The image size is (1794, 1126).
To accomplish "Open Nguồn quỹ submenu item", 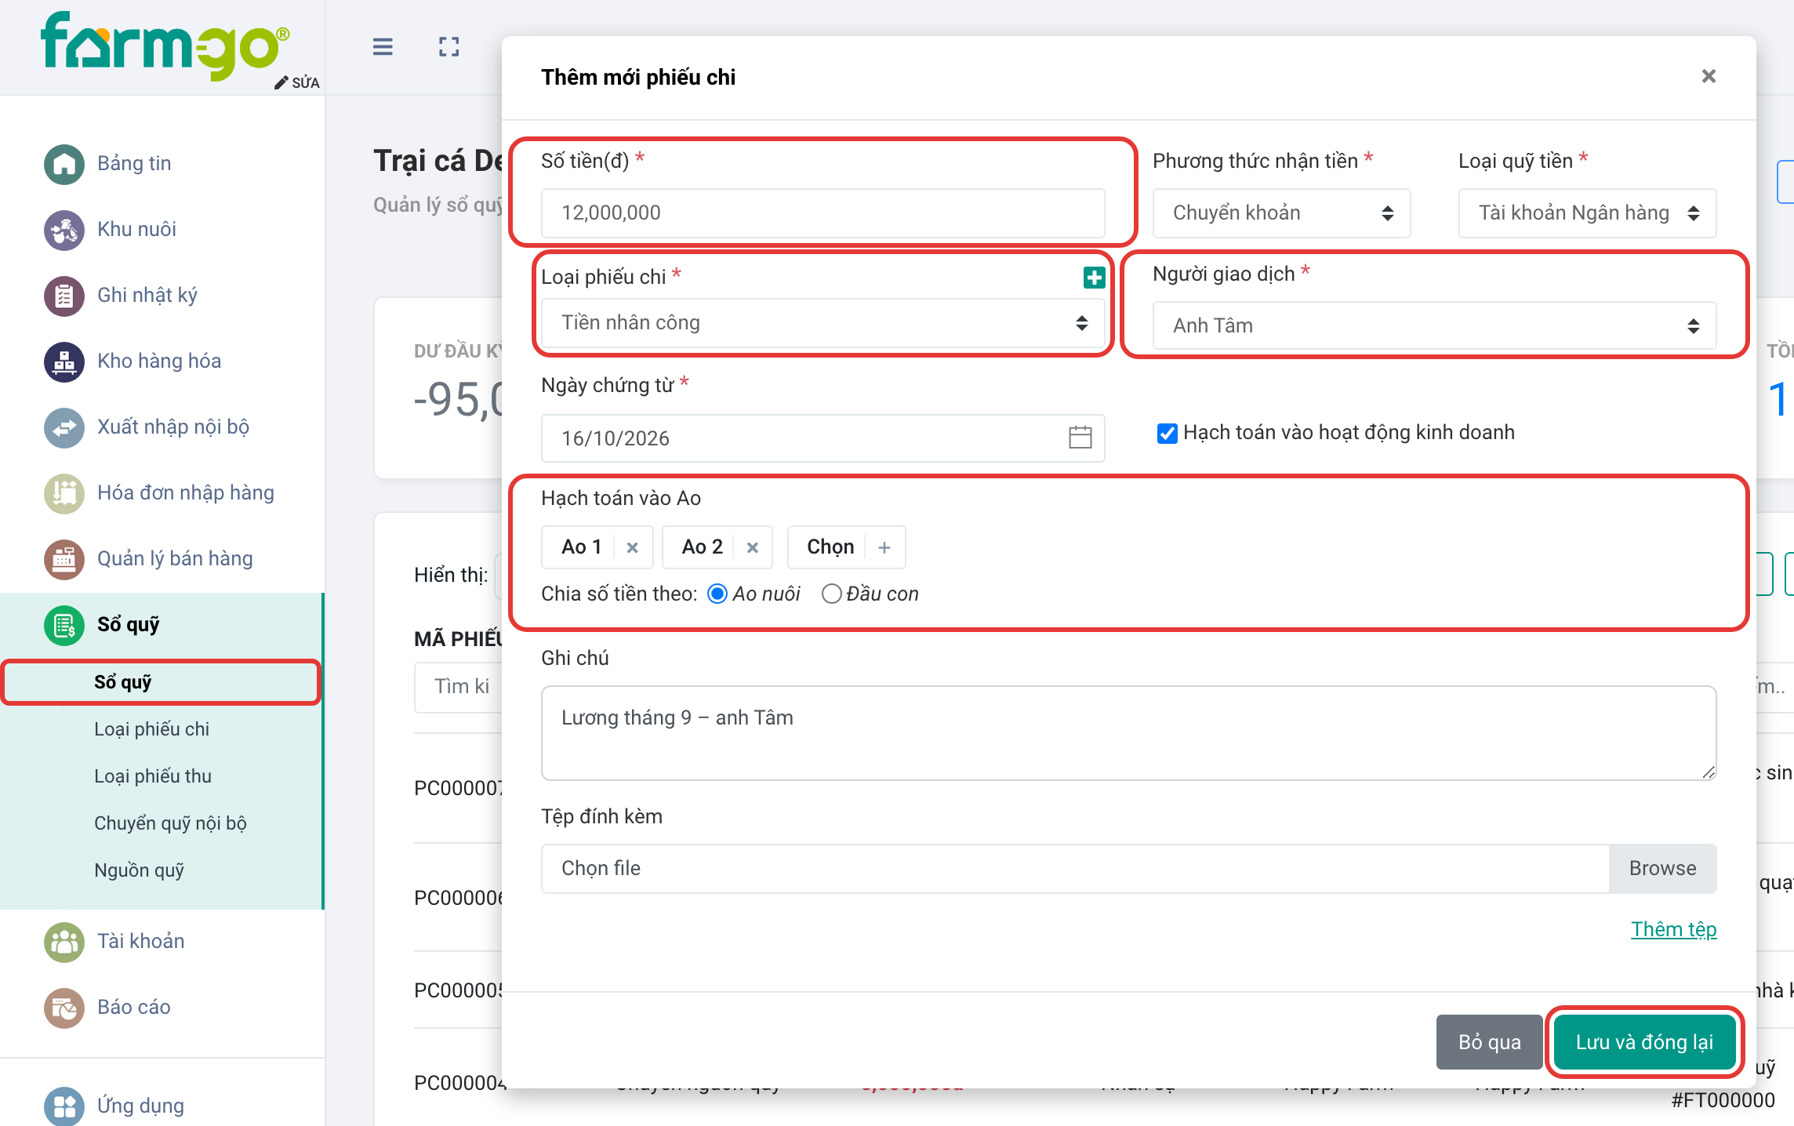I will [x=140, y=870].
